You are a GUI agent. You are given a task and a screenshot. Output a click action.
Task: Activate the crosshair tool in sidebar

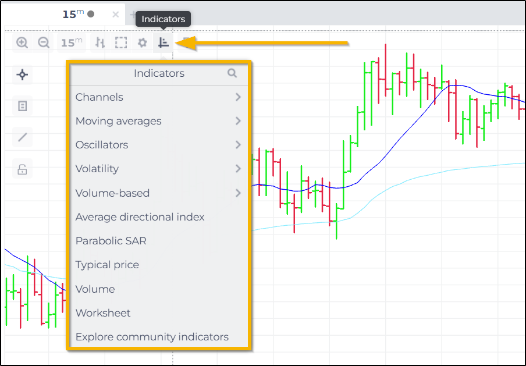(x=23, y=74)
